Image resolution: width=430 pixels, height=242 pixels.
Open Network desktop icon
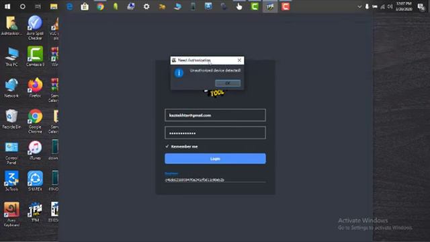[x=11, y=88]
